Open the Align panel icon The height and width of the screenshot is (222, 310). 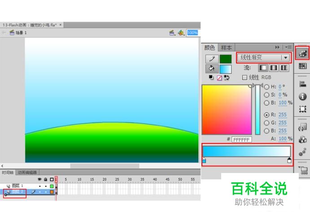click(x=302, y=84)
